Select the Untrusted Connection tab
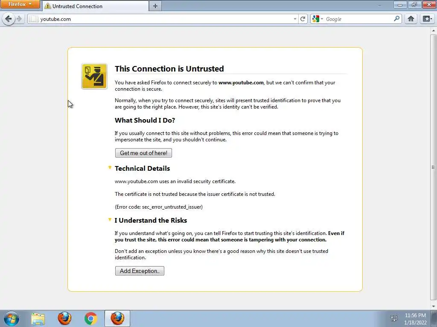This screenshot has width=437, height=327. click(95, 6)
